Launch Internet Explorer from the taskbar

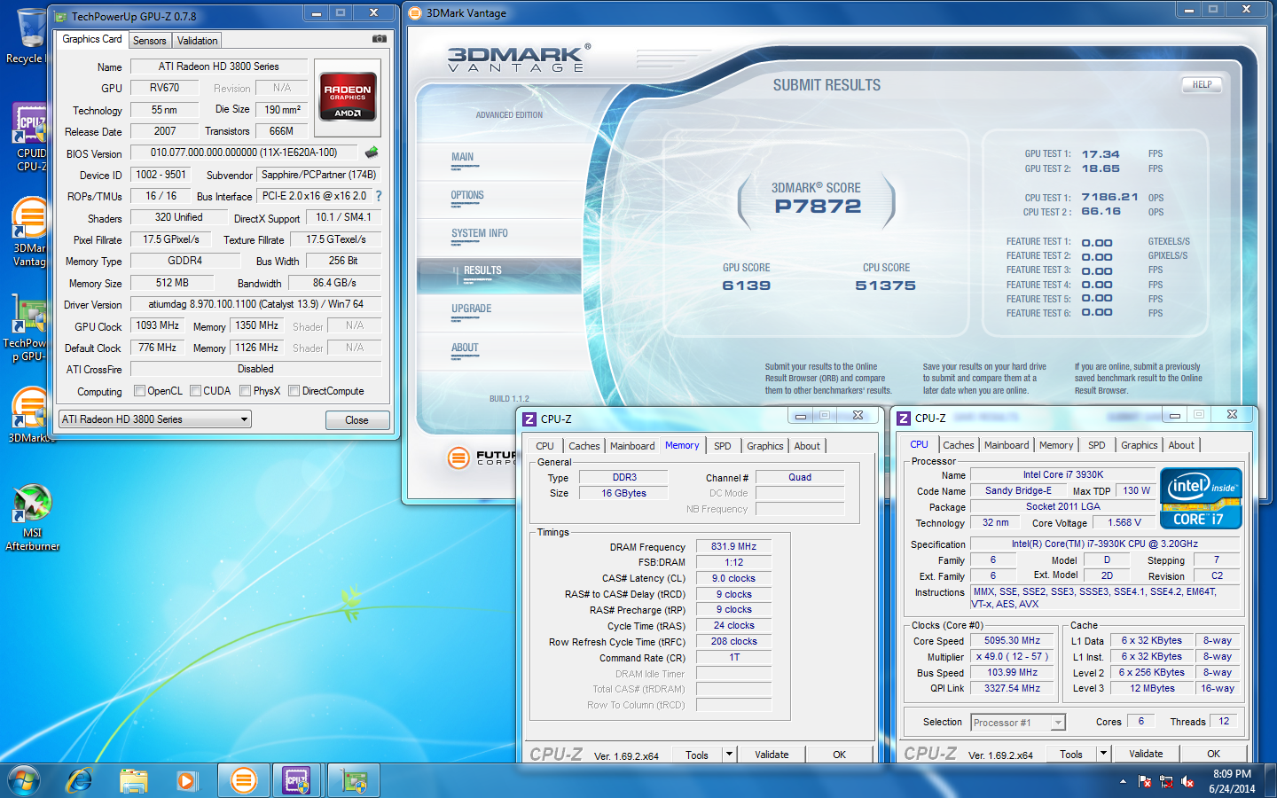80,780
